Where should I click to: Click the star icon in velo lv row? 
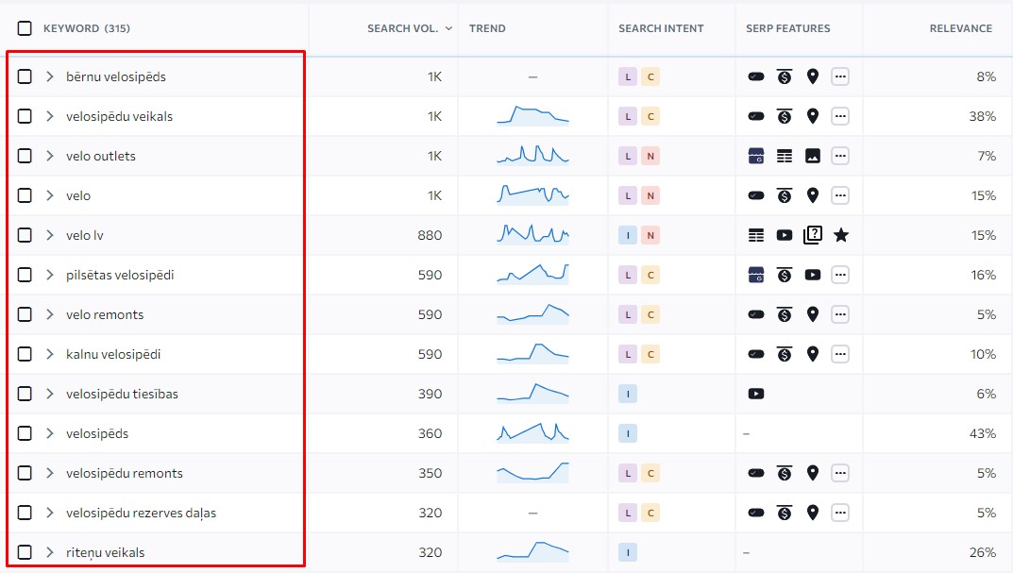point(840,235)
